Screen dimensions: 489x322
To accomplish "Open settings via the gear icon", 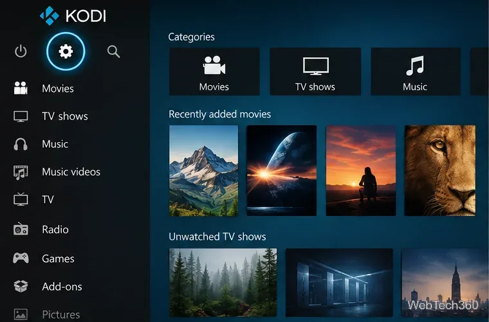I will pos(66,51).
